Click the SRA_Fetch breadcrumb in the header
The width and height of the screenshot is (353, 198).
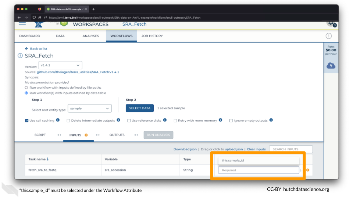(135, 24)
